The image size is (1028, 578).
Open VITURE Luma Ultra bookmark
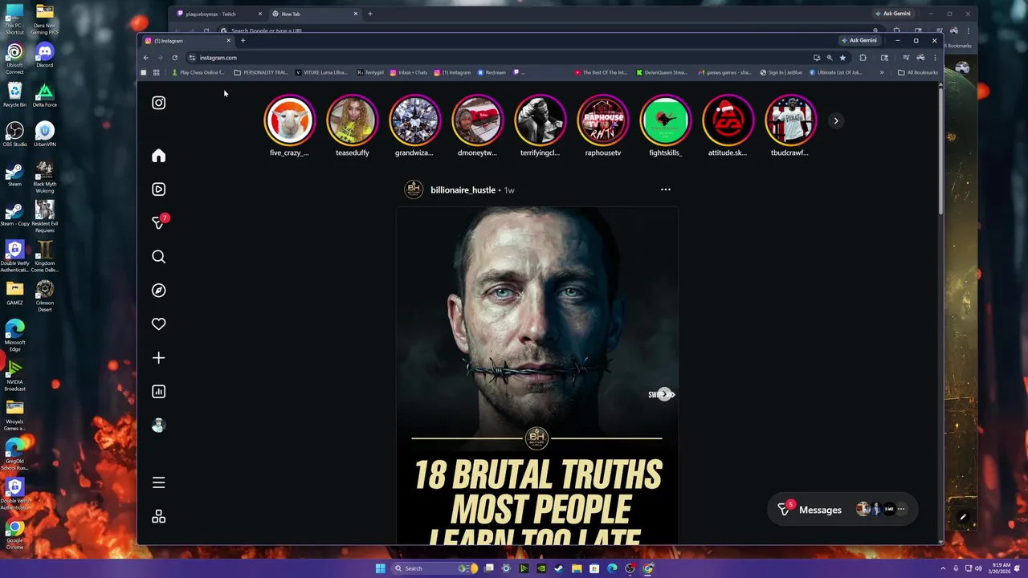(x=321, y=72)
